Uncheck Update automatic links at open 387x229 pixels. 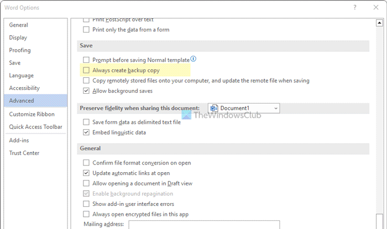[86, 173]
